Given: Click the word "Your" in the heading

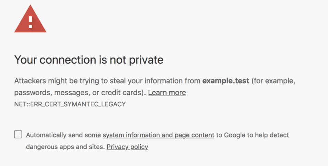Looking at the screenshot, I should (24, 60).
